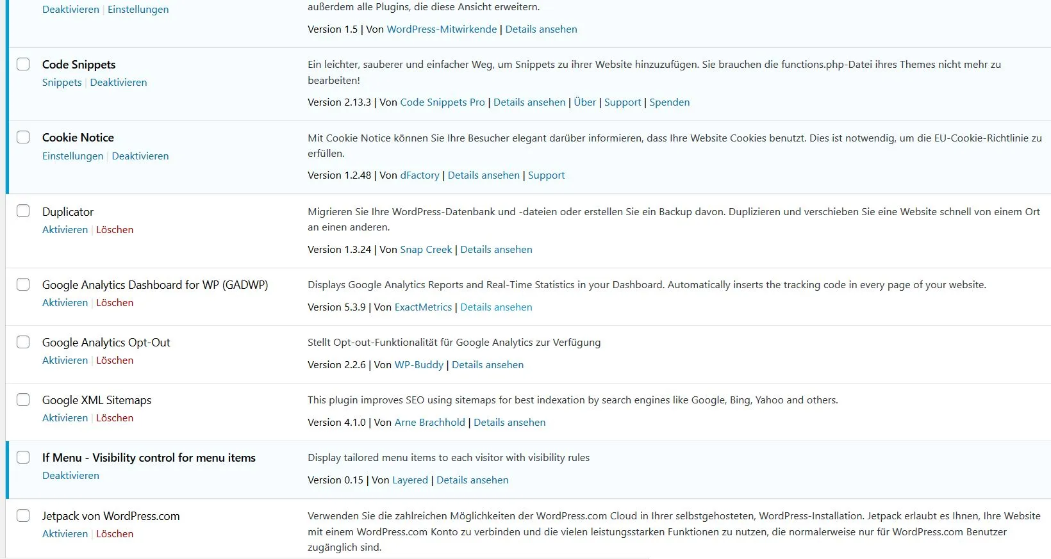The height and width of the screenshot is (559, 1051).
Task: View details of Duplicator plugin
Action: coord(496,250)
